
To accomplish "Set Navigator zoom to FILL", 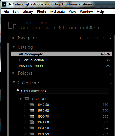I will point(88,38).
